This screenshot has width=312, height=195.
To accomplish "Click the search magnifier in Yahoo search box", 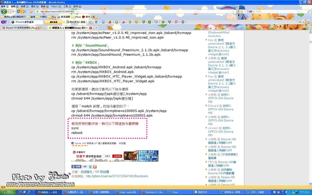I will 308,11.
